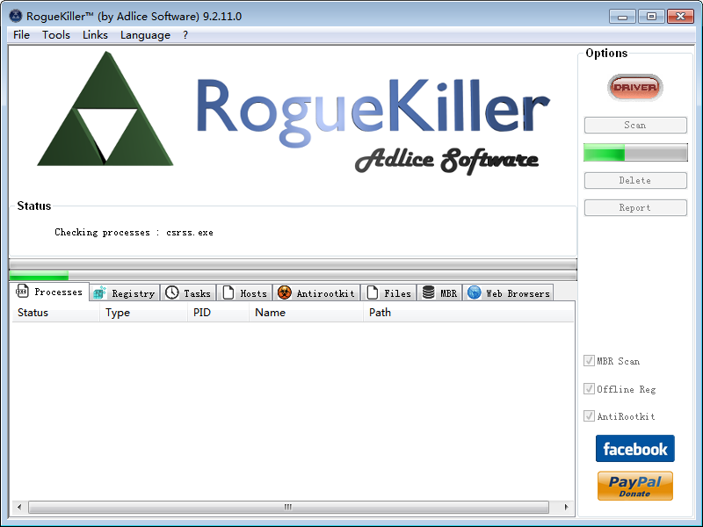The image size is (703, 527).
Task: Switch to the Hosts tab
Action: pyautogui.click(x=245, y=293)
